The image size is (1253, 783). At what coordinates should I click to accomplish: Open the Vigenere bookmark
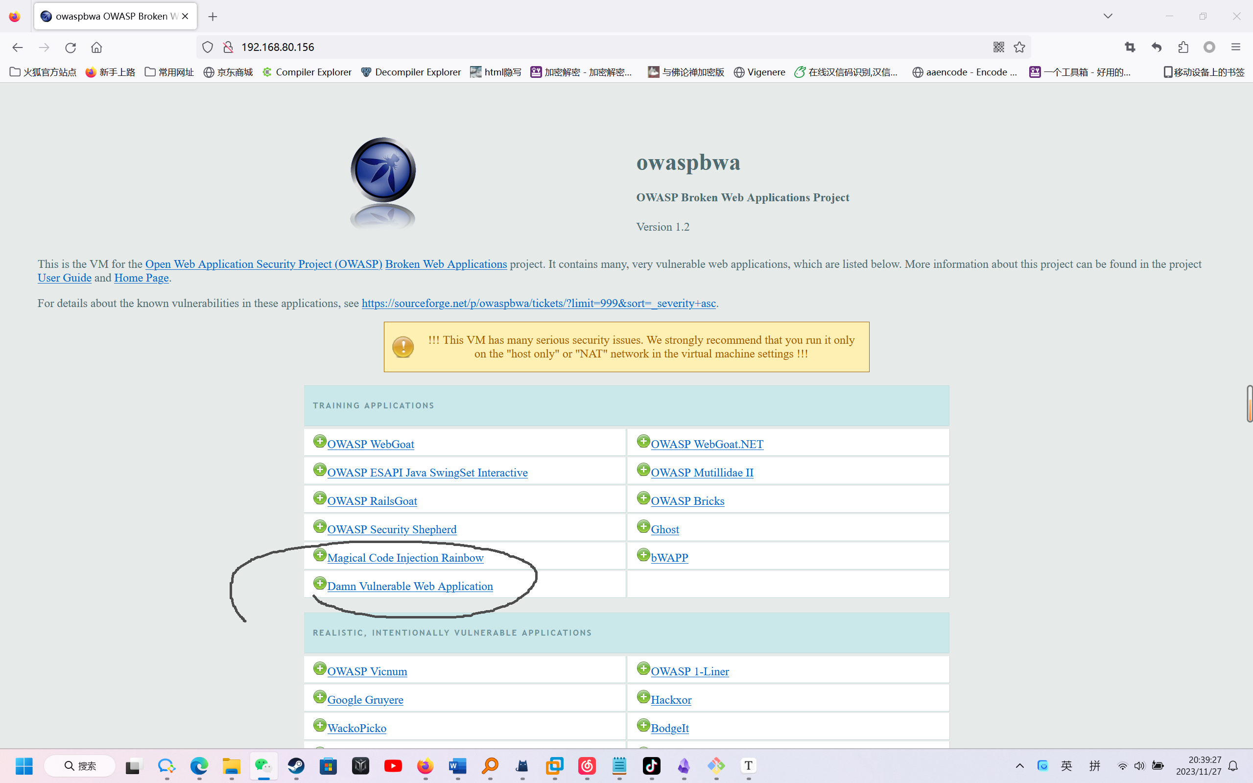[759, 72]
